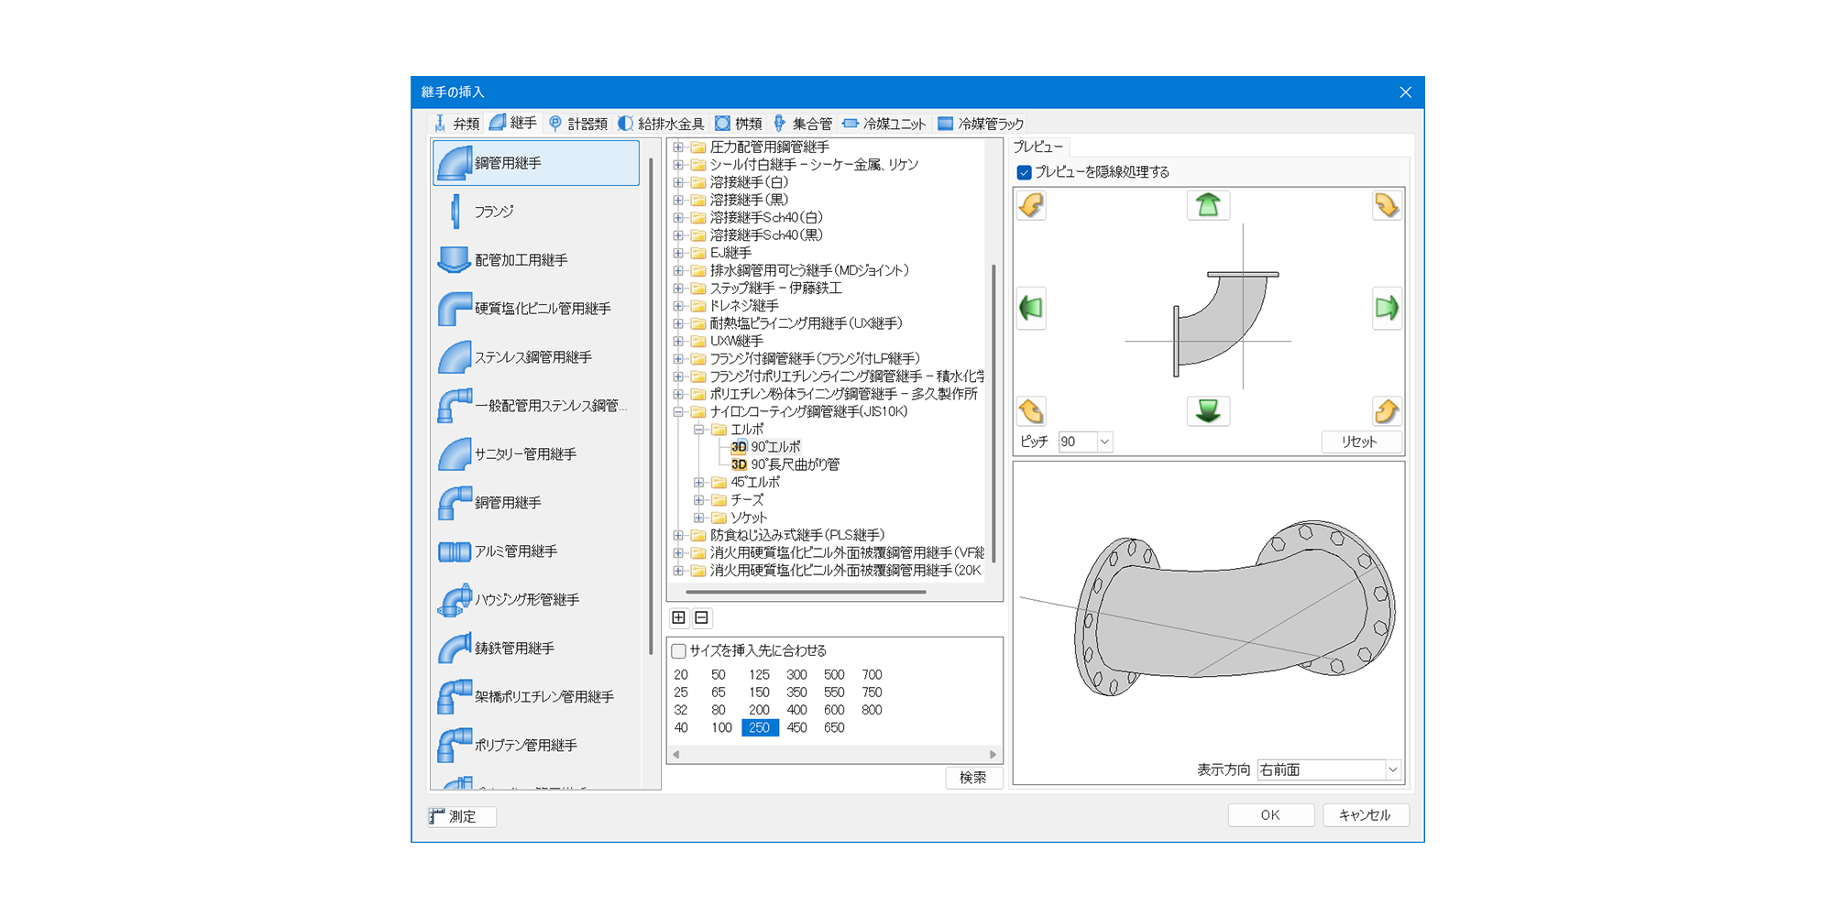Select the 90°長尺曲がり管 tree item
Image resolution: width=1833 pixels, height=916 pixels.
795,464
